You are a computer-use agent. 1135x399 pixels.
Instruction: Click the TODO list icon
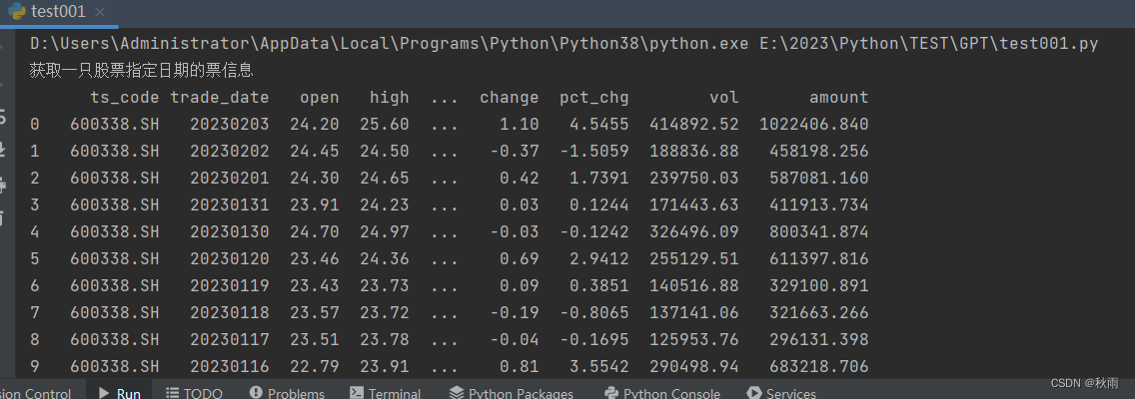tap(172, 392)
